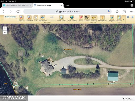Close the YouTube browser tab
Viewport: 135px width, 101px height.
pos(31,6)
